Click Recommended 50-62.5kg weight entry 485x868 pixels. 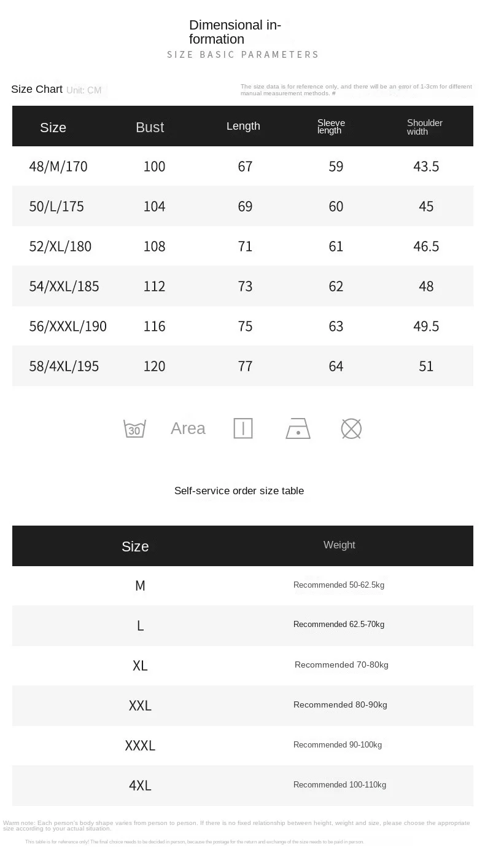(339, 585)
